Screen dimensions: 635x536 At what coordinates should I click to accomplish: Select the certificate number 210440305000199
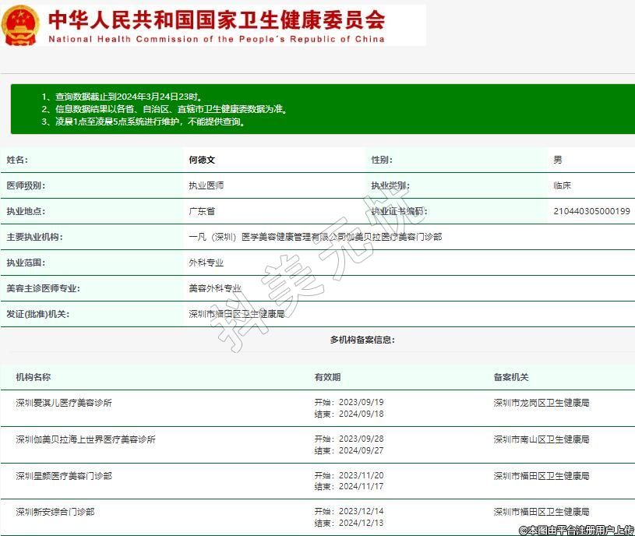591,211
